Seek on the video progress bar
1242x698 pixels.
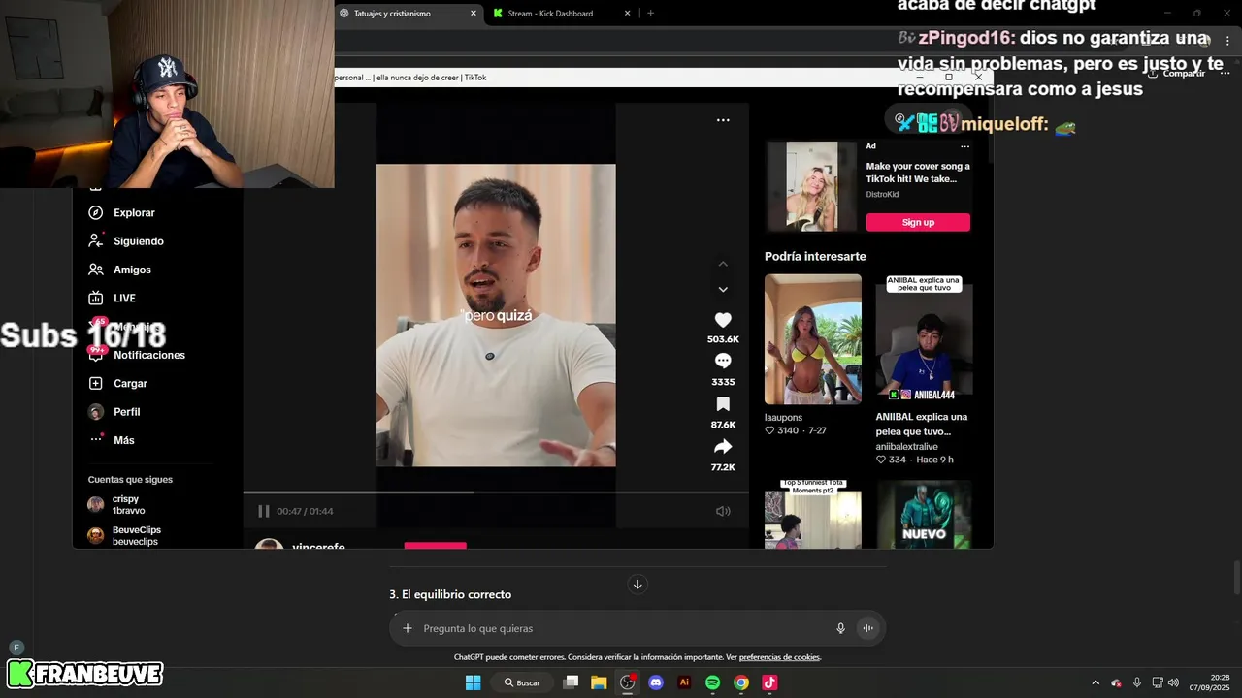(x=496, y=492)
